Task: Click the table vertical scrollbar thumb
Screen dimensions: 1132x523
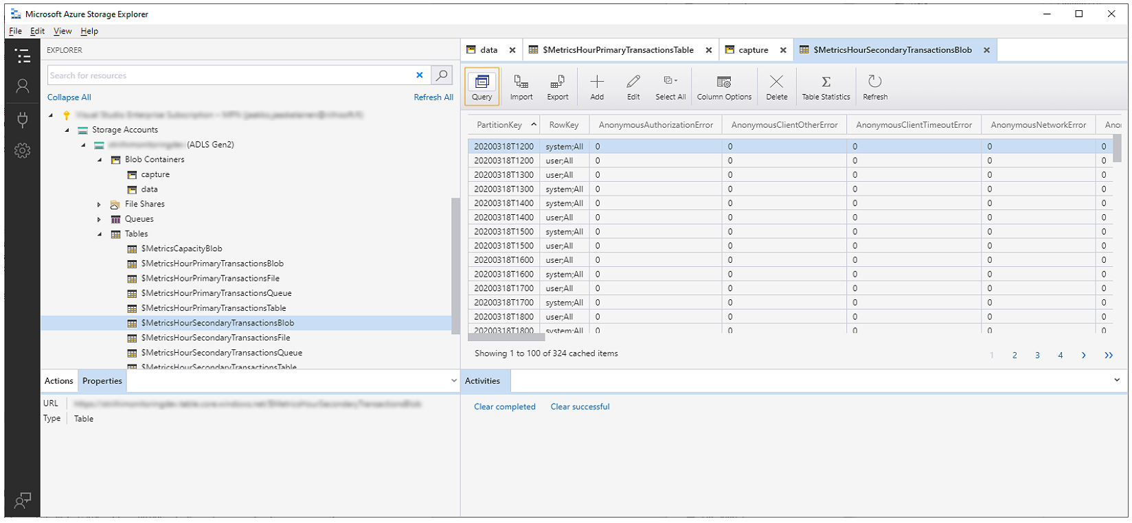Action: 1117,148
